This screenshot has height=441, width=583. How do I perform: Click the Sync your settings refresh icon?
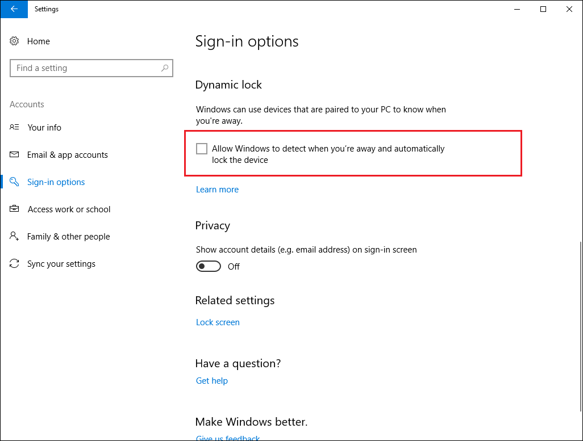14,263
